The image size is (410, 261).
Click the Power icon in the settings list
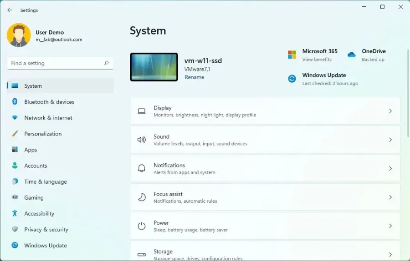(142, 226)
